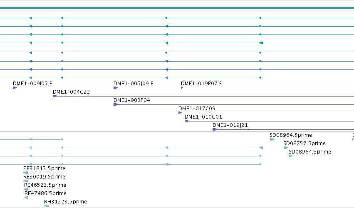Click the light-blue exon box ending the second light-blue alignment
The image size is (354, 208).
coord(261,148)
